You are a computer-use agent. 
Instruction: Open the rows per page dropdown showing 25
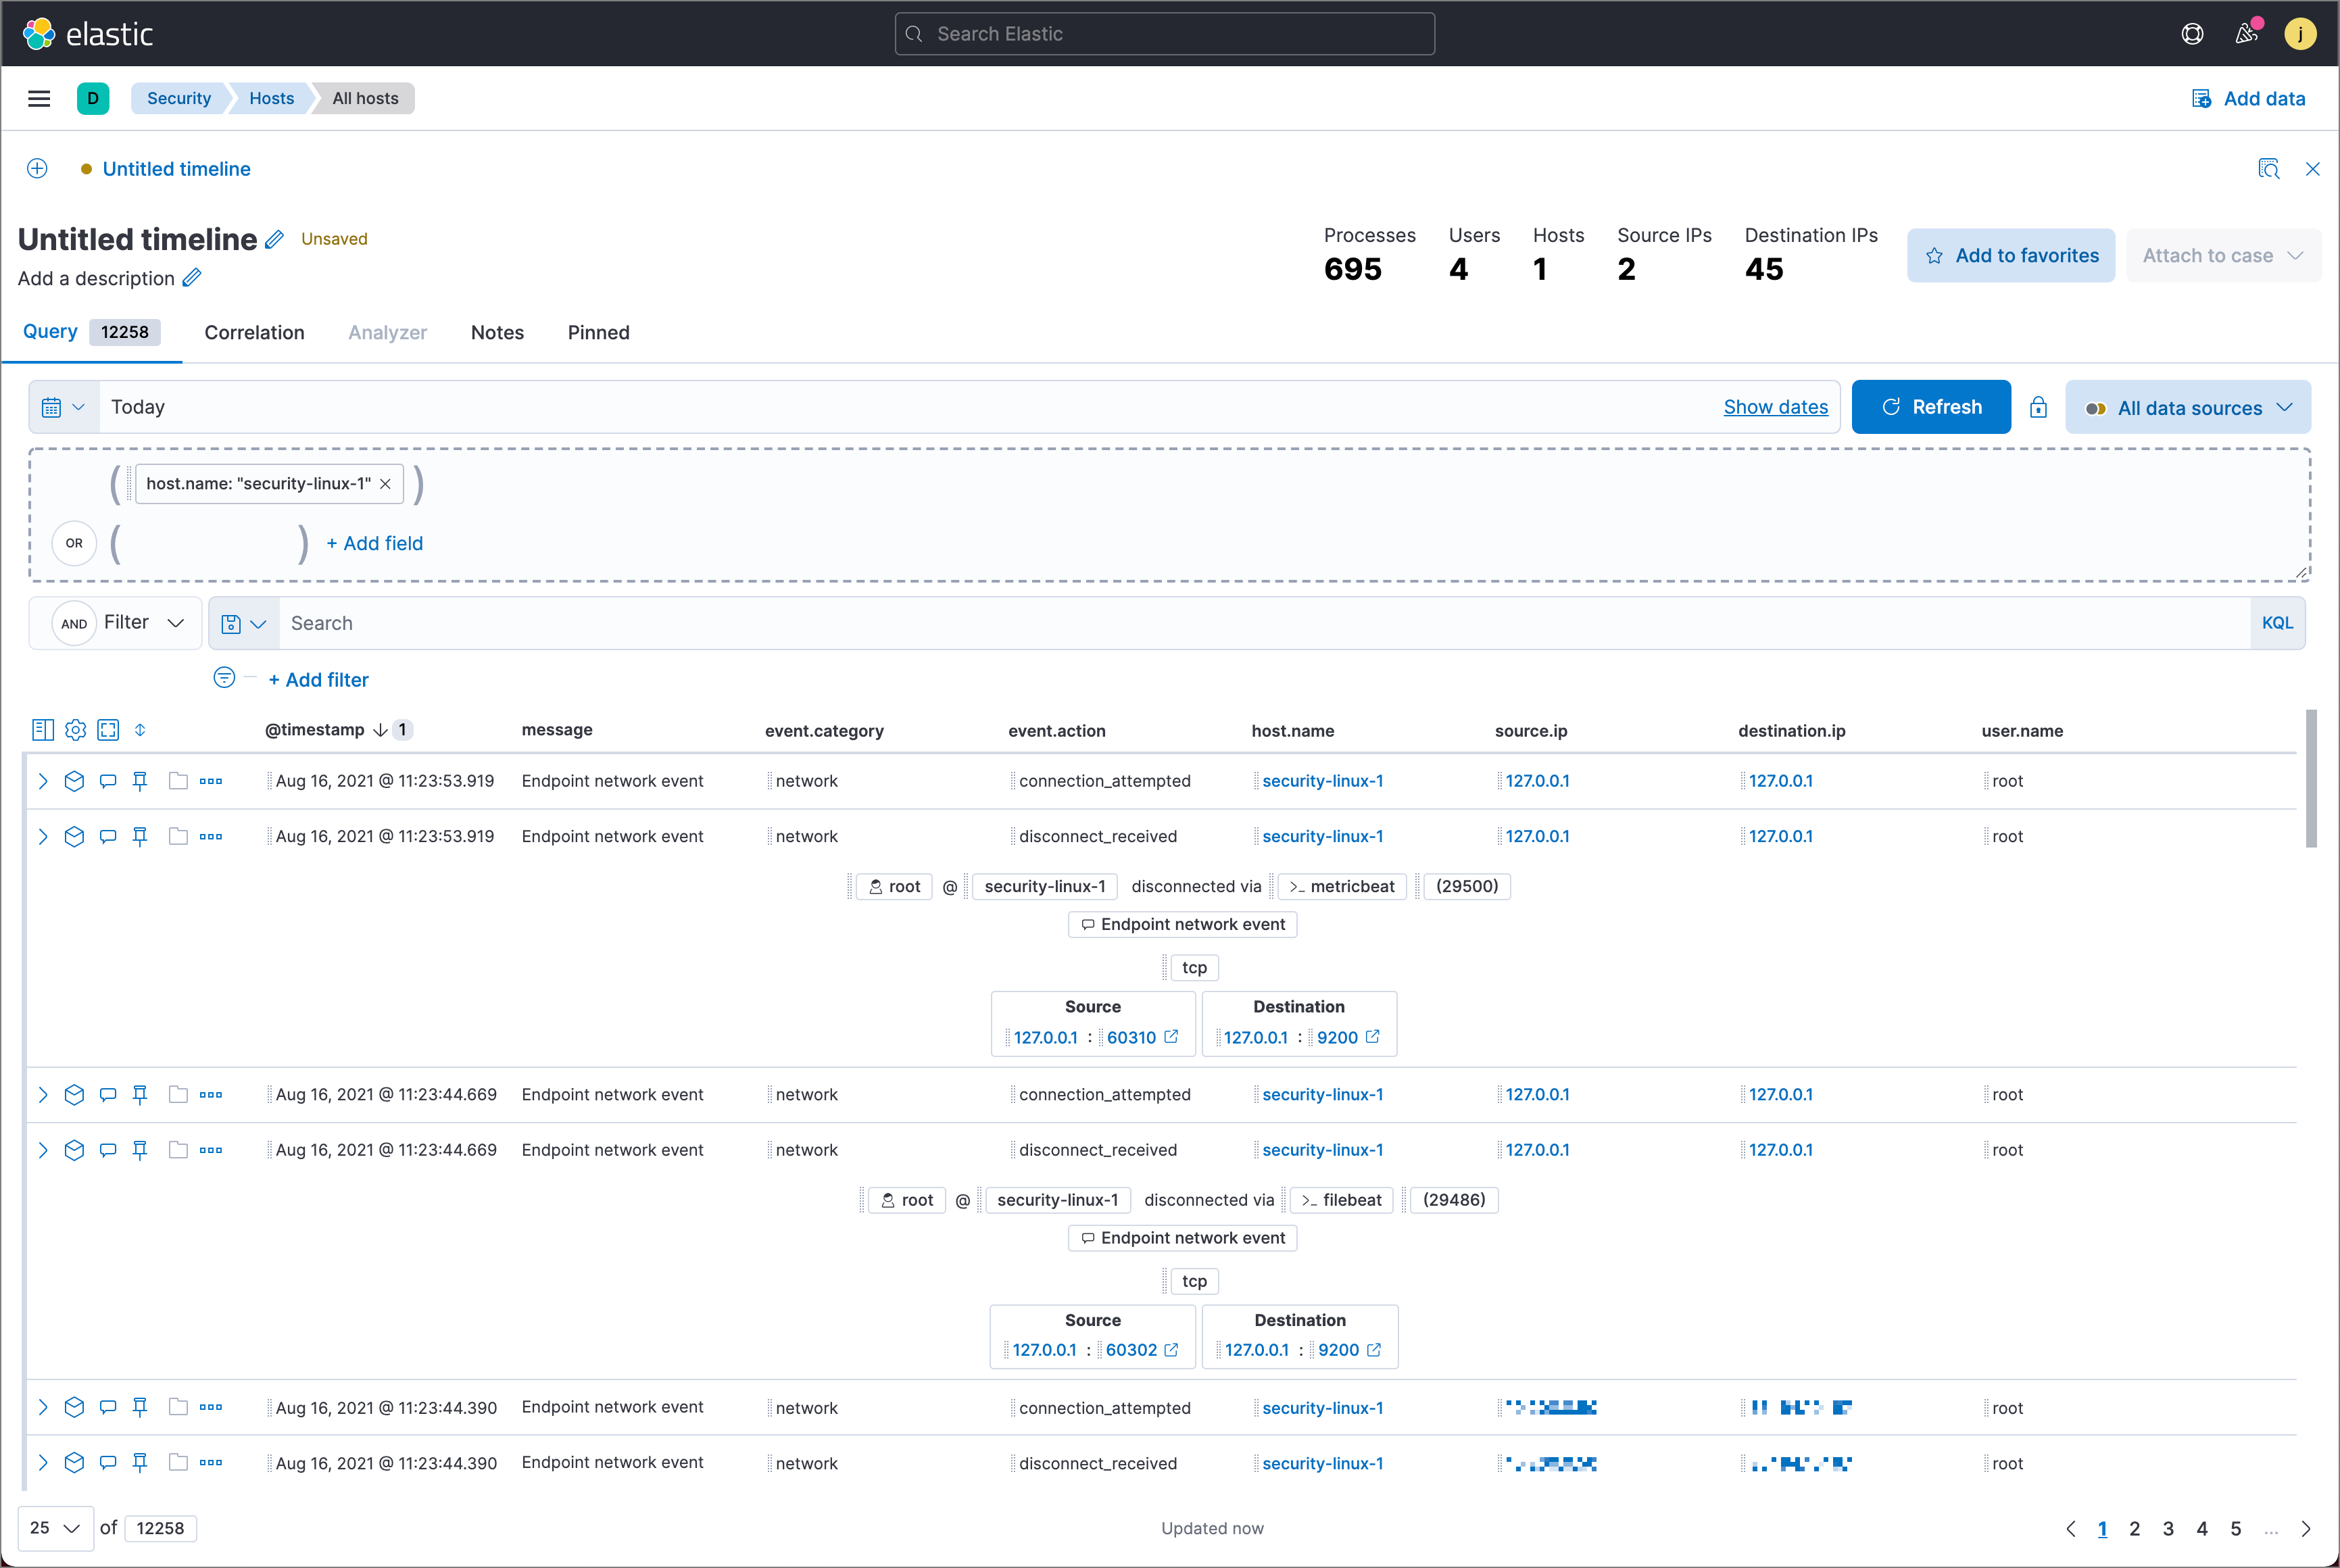tap(54, 1528)
